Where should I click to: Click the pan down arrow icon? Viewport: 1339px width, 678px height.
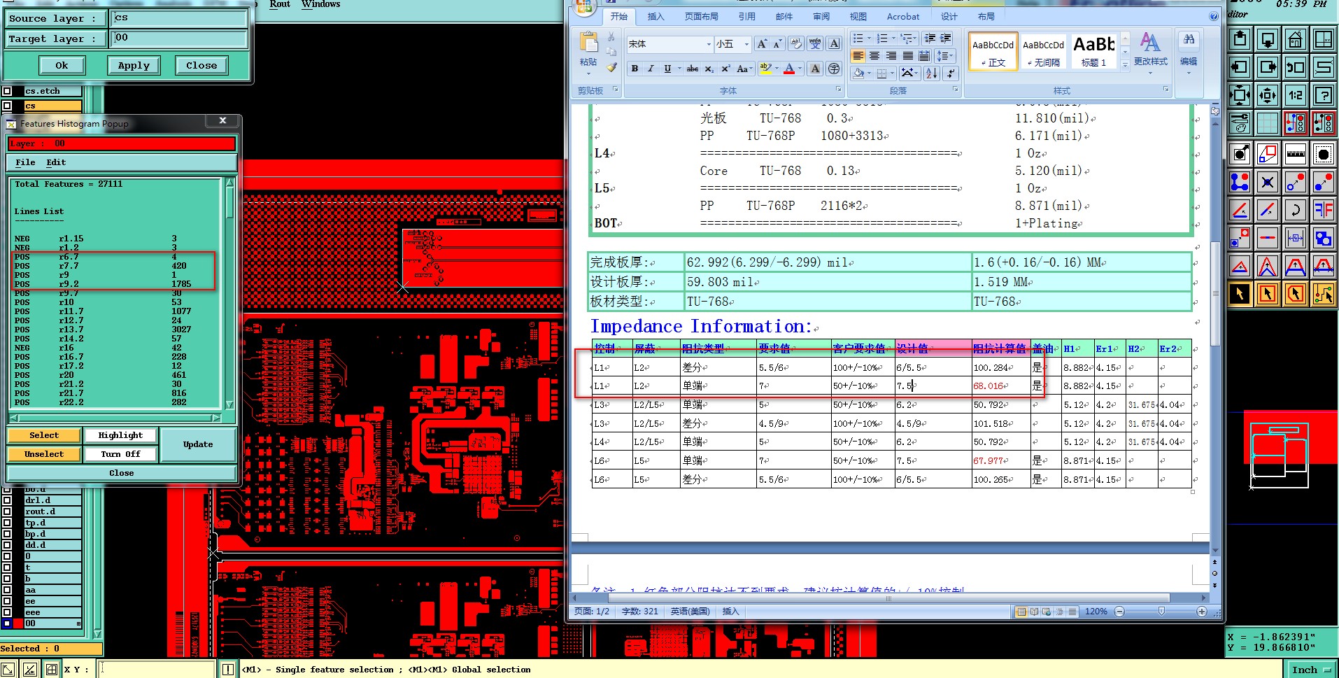click(1267, 40)
